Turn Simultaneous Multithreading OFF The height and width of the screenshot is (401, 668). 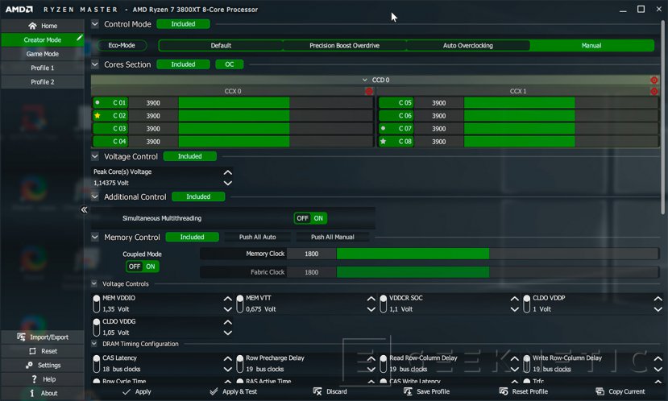pos(302,218)
